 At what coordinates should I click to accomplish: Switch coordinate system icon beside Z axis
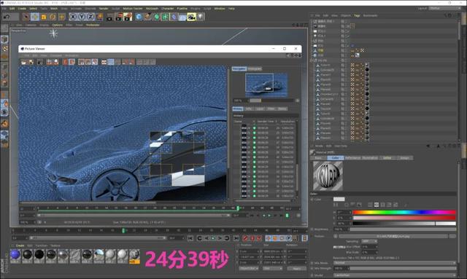click(x=99, y=17)
